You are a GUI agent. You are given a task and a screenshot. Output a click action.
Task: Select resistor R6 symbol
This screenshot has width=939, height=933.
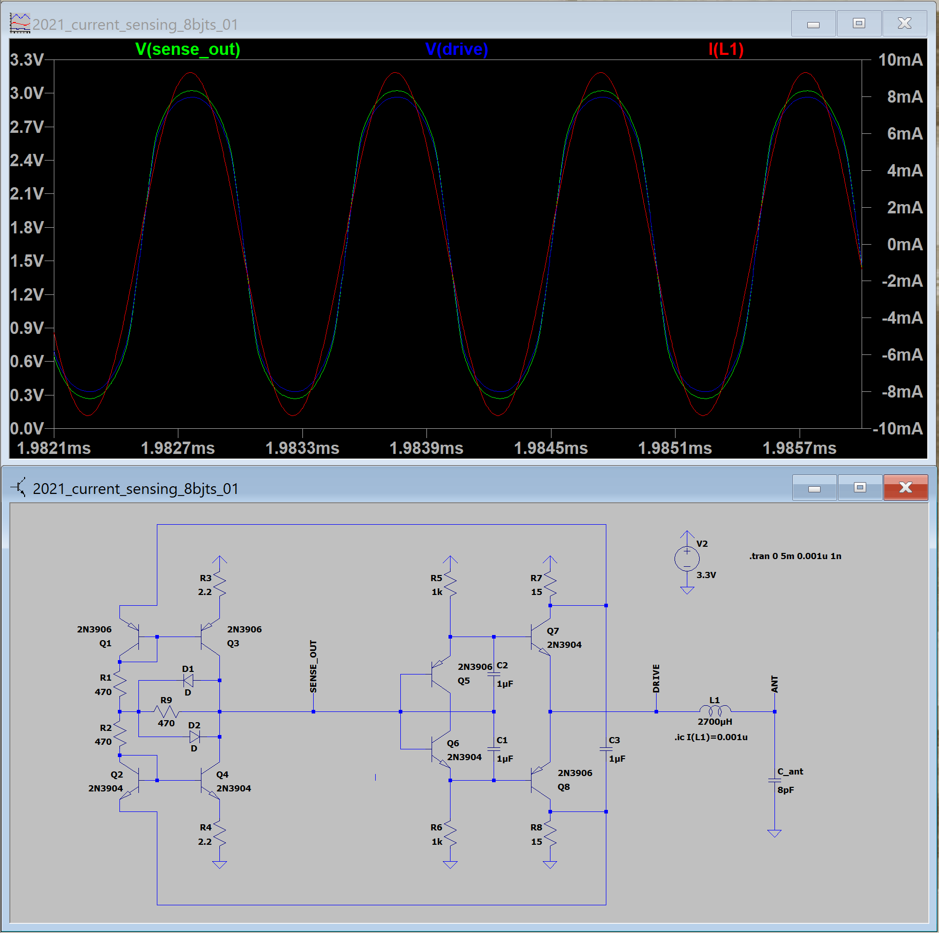click(x=450, y=834)
